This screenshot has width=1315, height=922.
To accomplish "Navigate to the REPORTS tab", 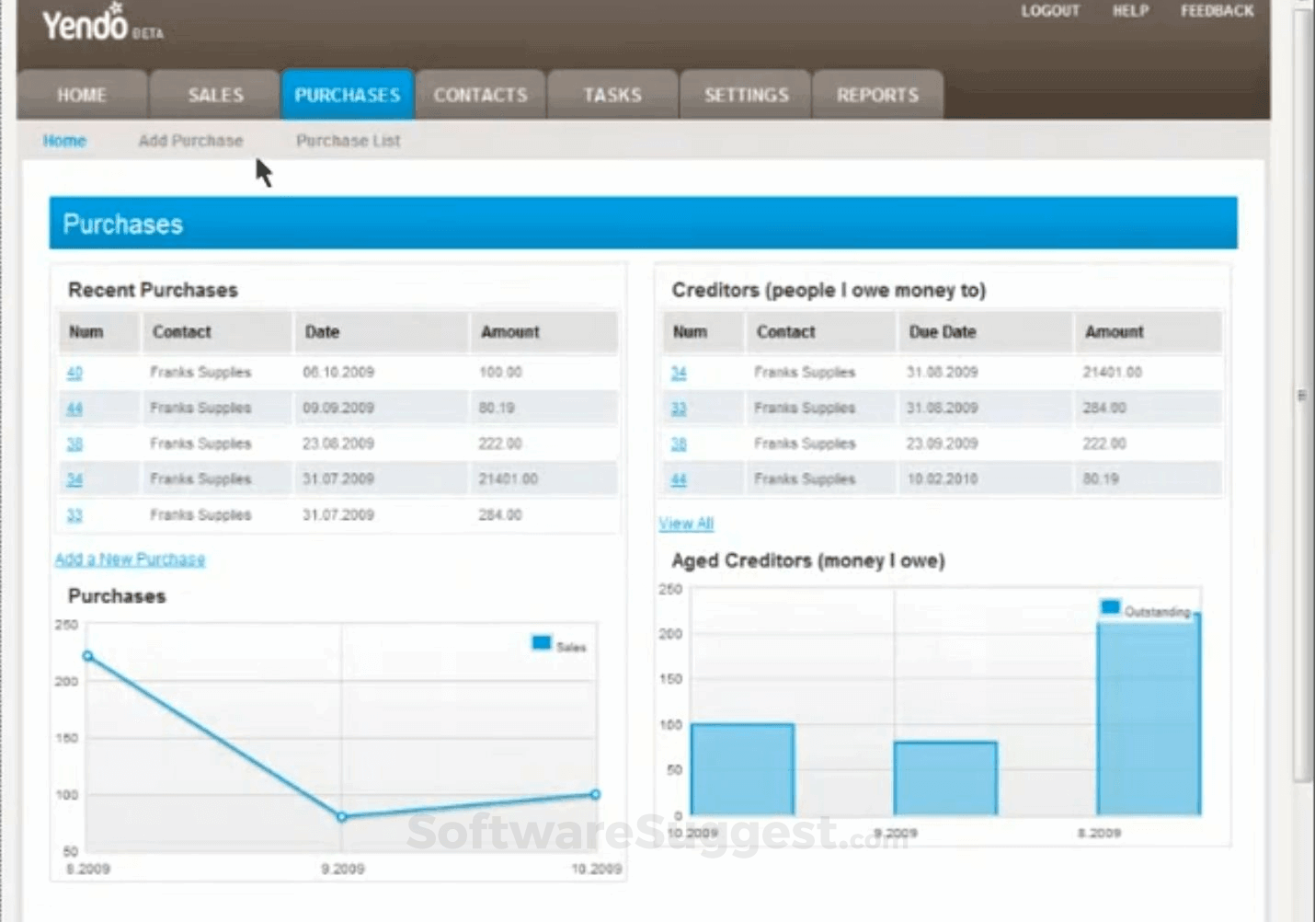I will click(877, 95).
